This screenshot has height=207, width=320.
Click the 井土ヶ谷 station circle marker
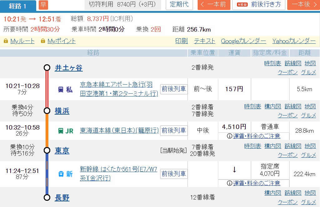(x=47, y=67)
